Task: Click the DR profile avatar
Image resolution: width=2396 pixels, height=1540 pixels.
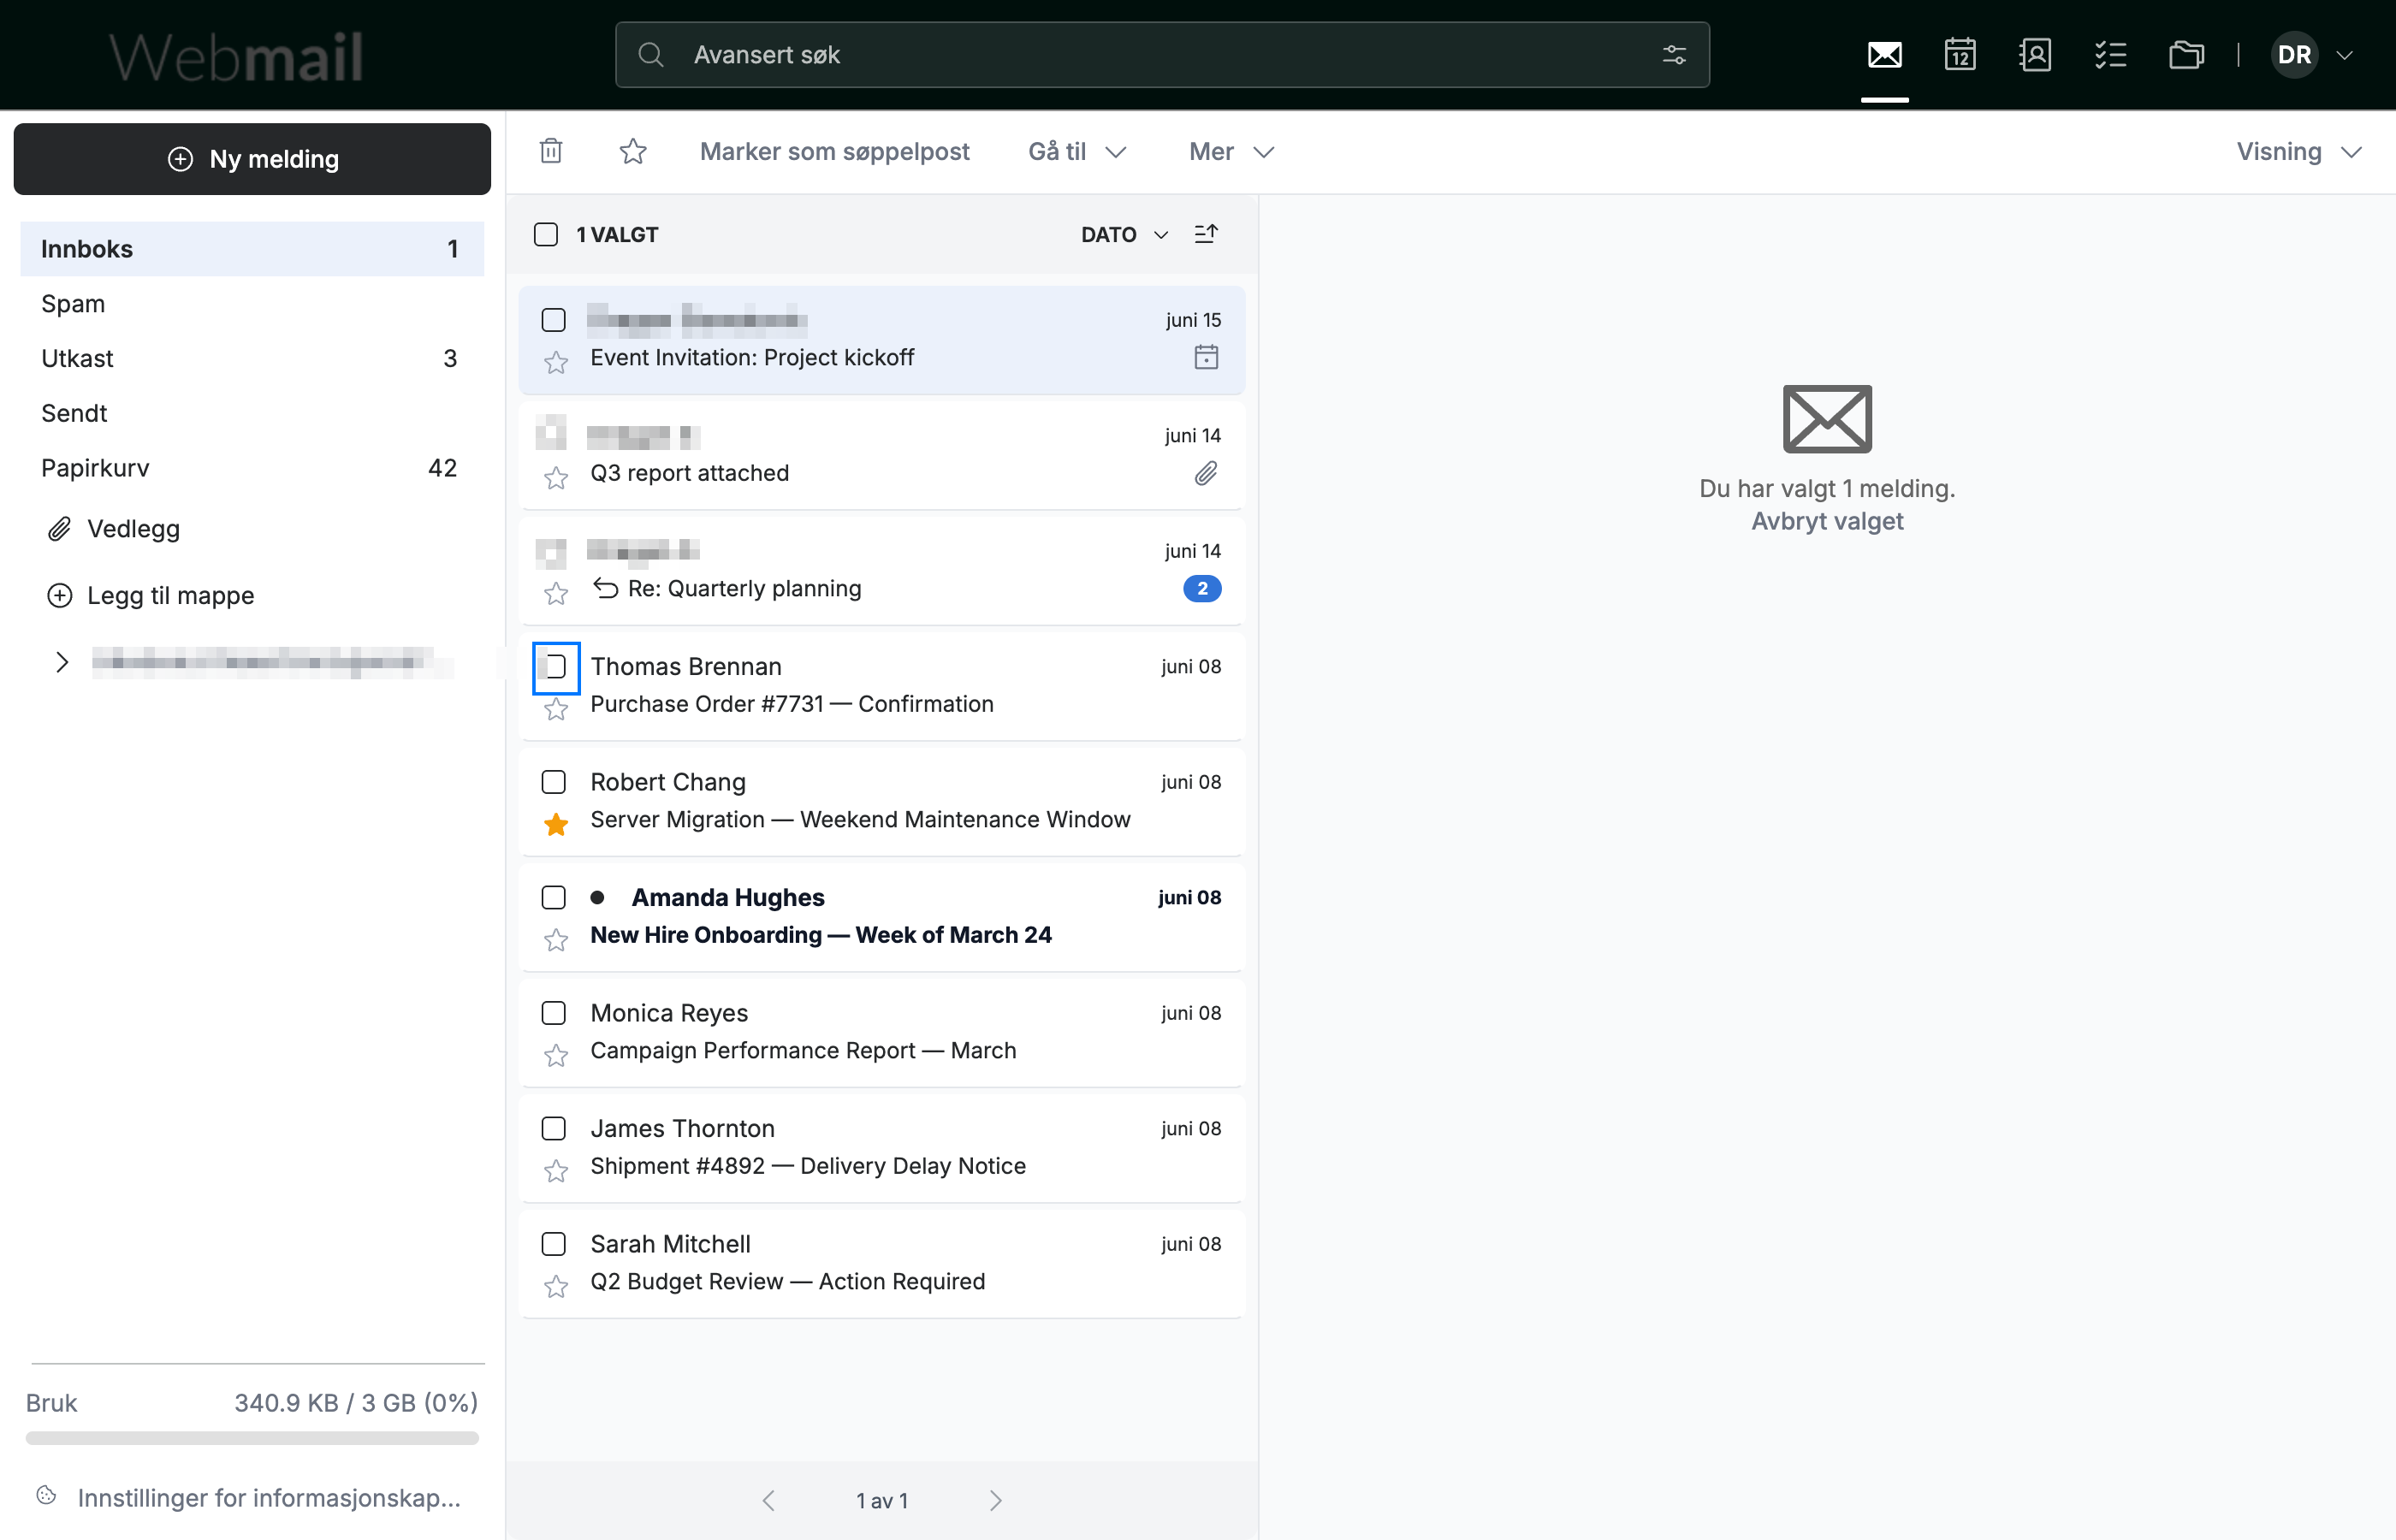Action: [2294, 55]
